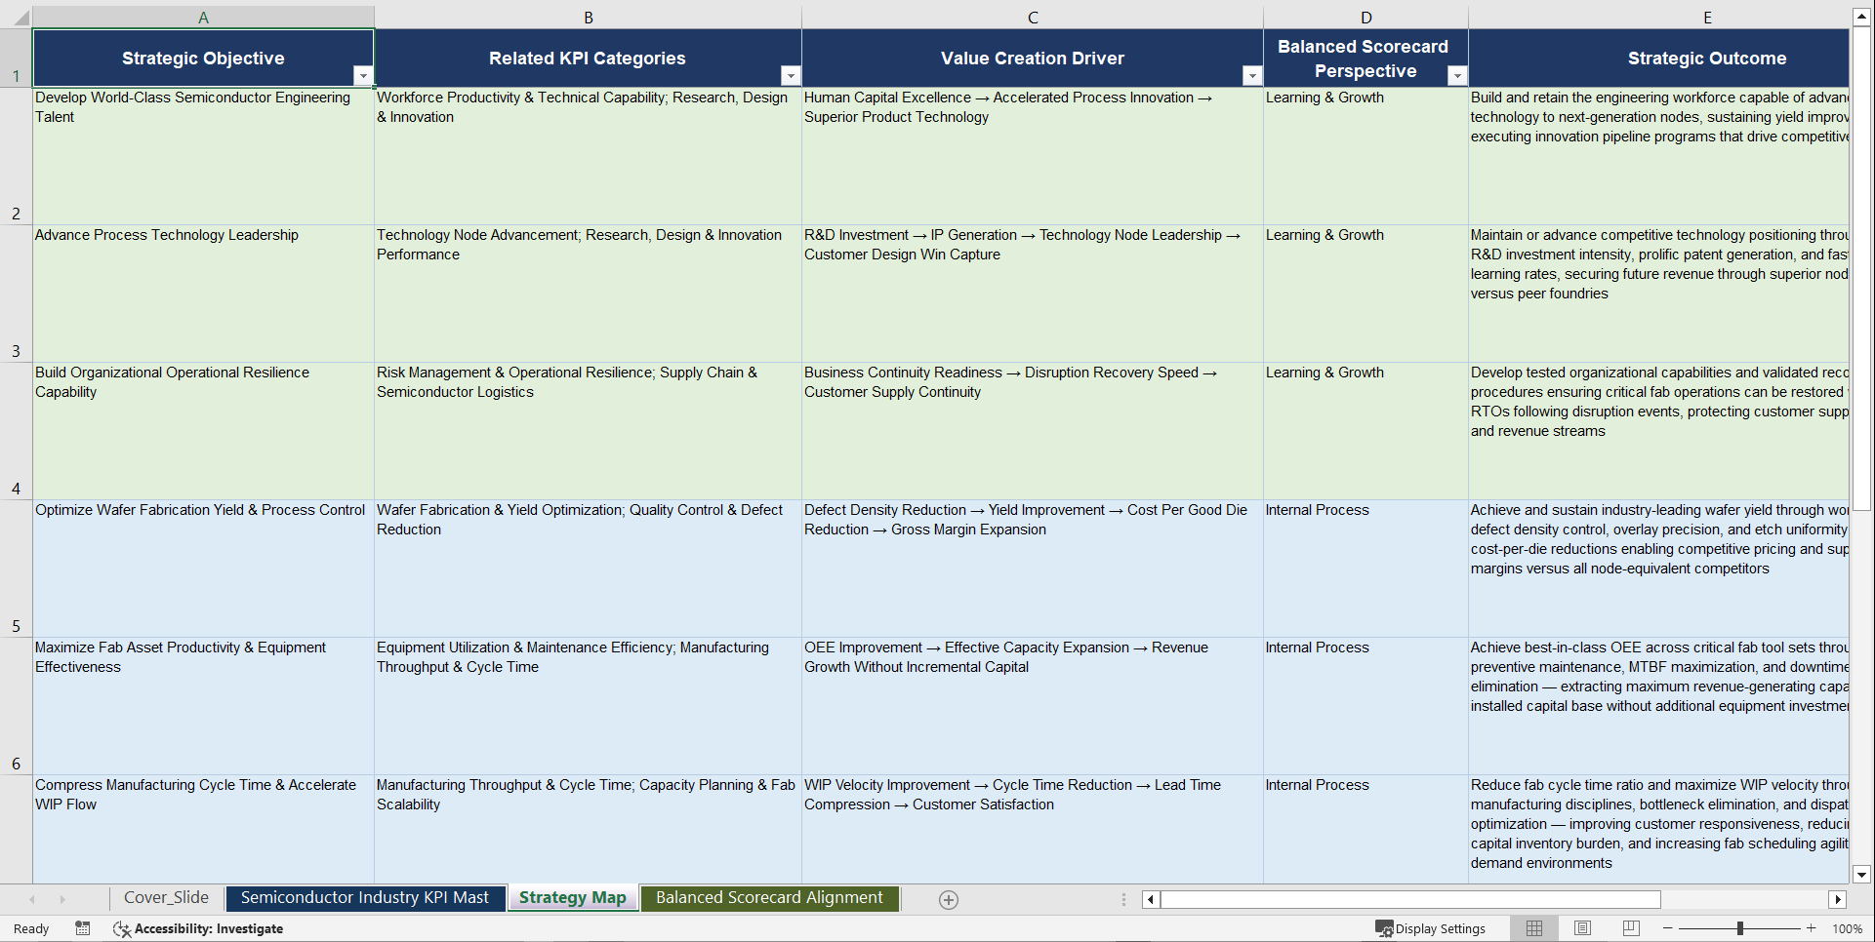
Task: Select cell starting 'Technology Node Advancement'
Action: 589,294
